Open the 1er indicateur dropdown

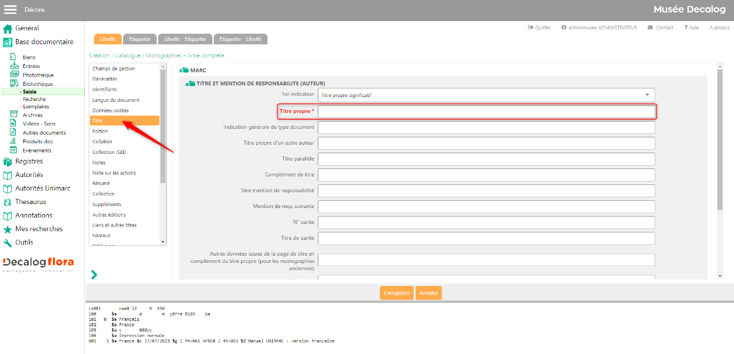pyautogui.click(x=486, y=95)
